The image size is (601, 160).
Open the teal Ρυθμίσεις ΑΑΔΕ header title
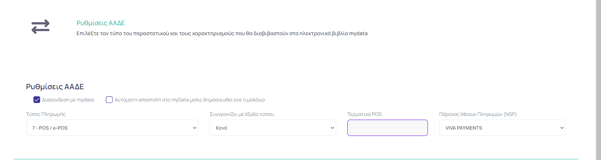point(101,23)
